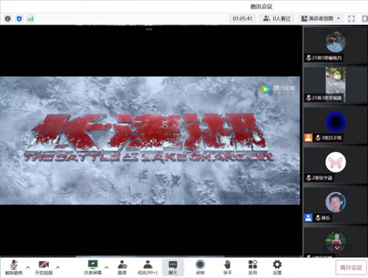Start recording with the 录制 button
368x278 pixels.
(200, 267)
